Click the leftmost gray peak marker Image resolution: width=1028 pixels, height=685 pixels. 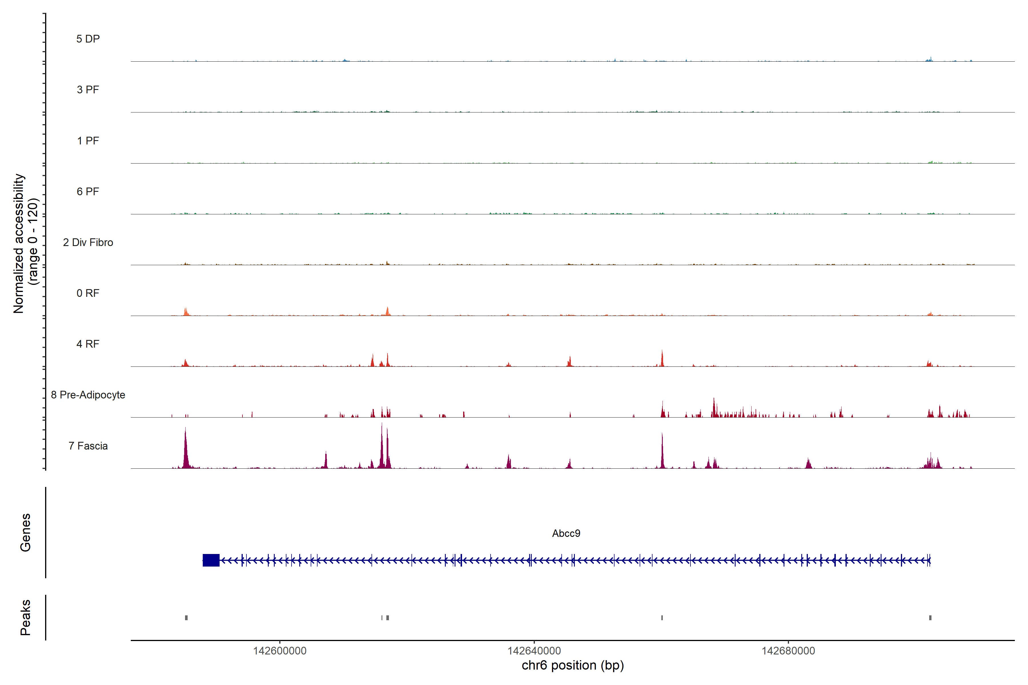pyautogui.click(x=186, y=618)
